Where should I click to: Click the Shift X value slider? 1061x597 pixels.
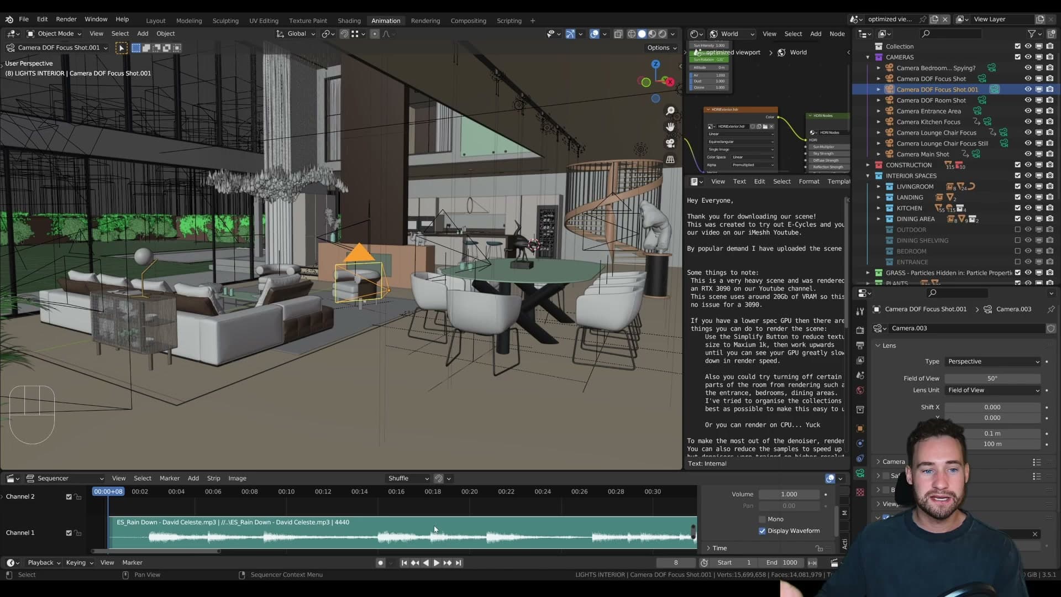(x=992, y=407)
